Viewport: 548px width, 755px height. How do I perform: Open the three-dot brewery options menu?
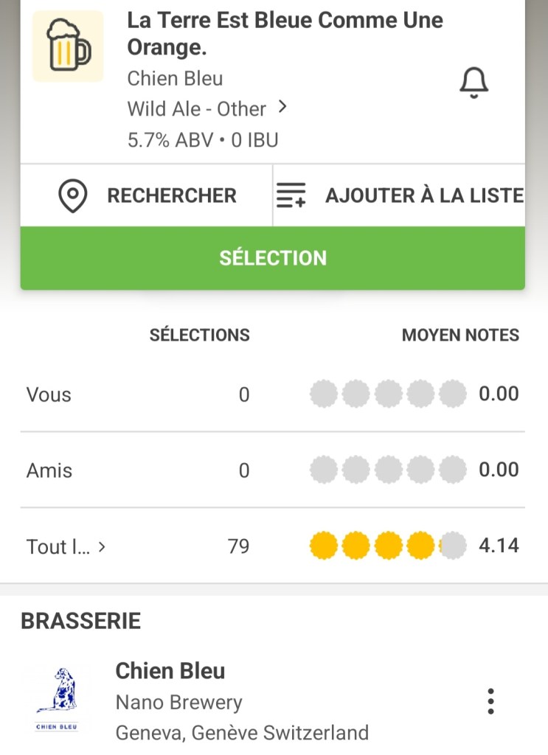click(490, 701)
